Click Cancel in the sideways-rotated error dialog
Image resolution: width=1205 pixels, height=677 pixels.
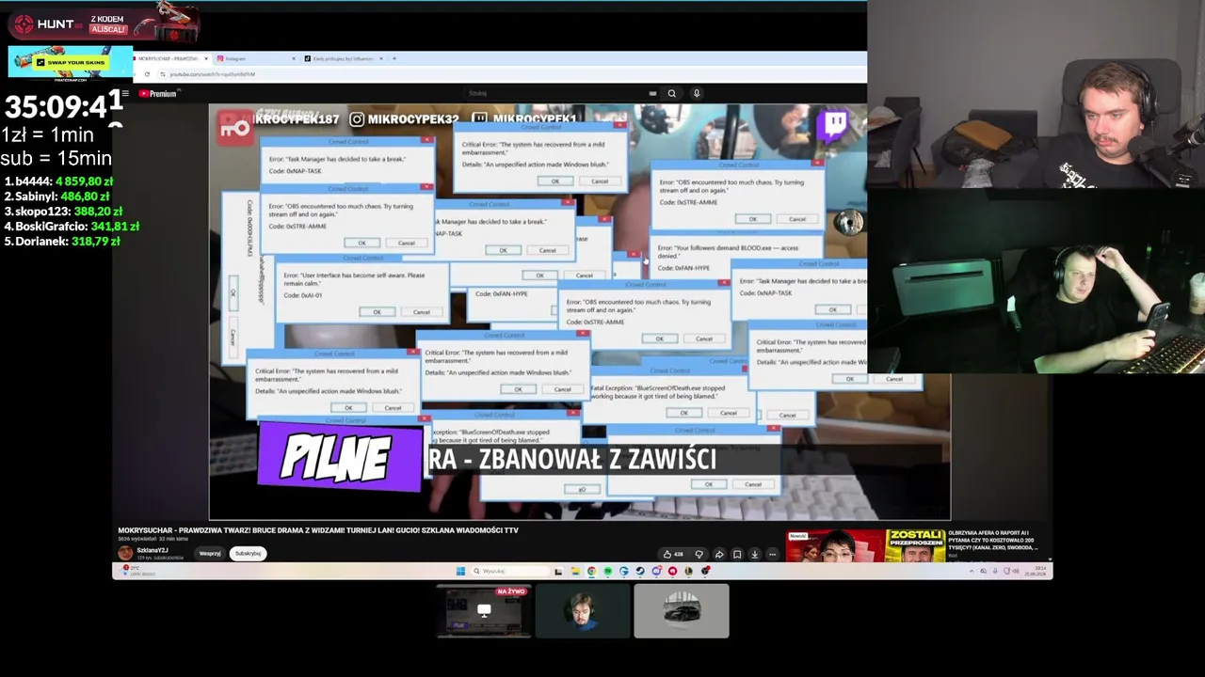pos(233,336)
